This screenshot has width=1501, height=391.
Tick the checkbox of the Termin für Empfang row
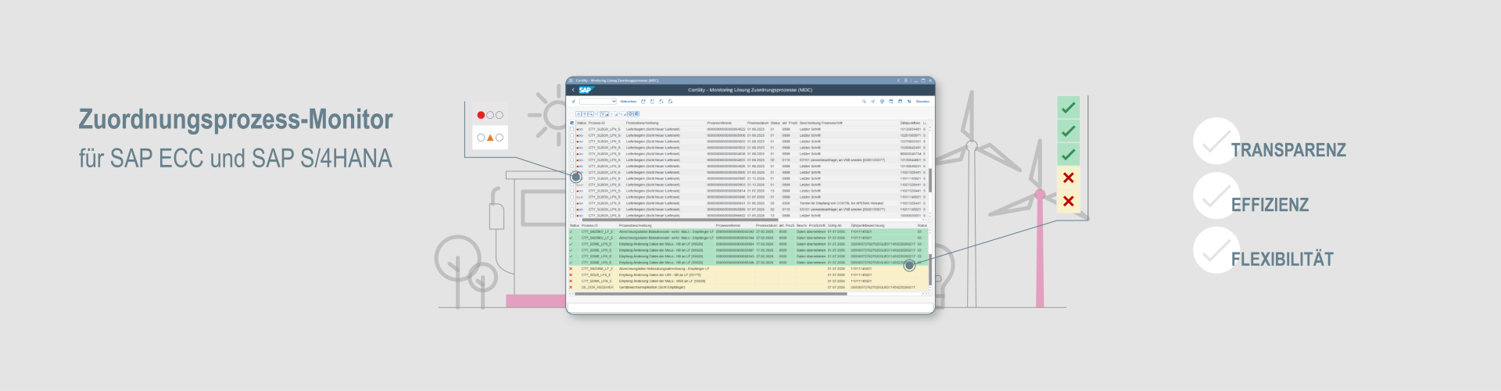click(x=571, y=203)
